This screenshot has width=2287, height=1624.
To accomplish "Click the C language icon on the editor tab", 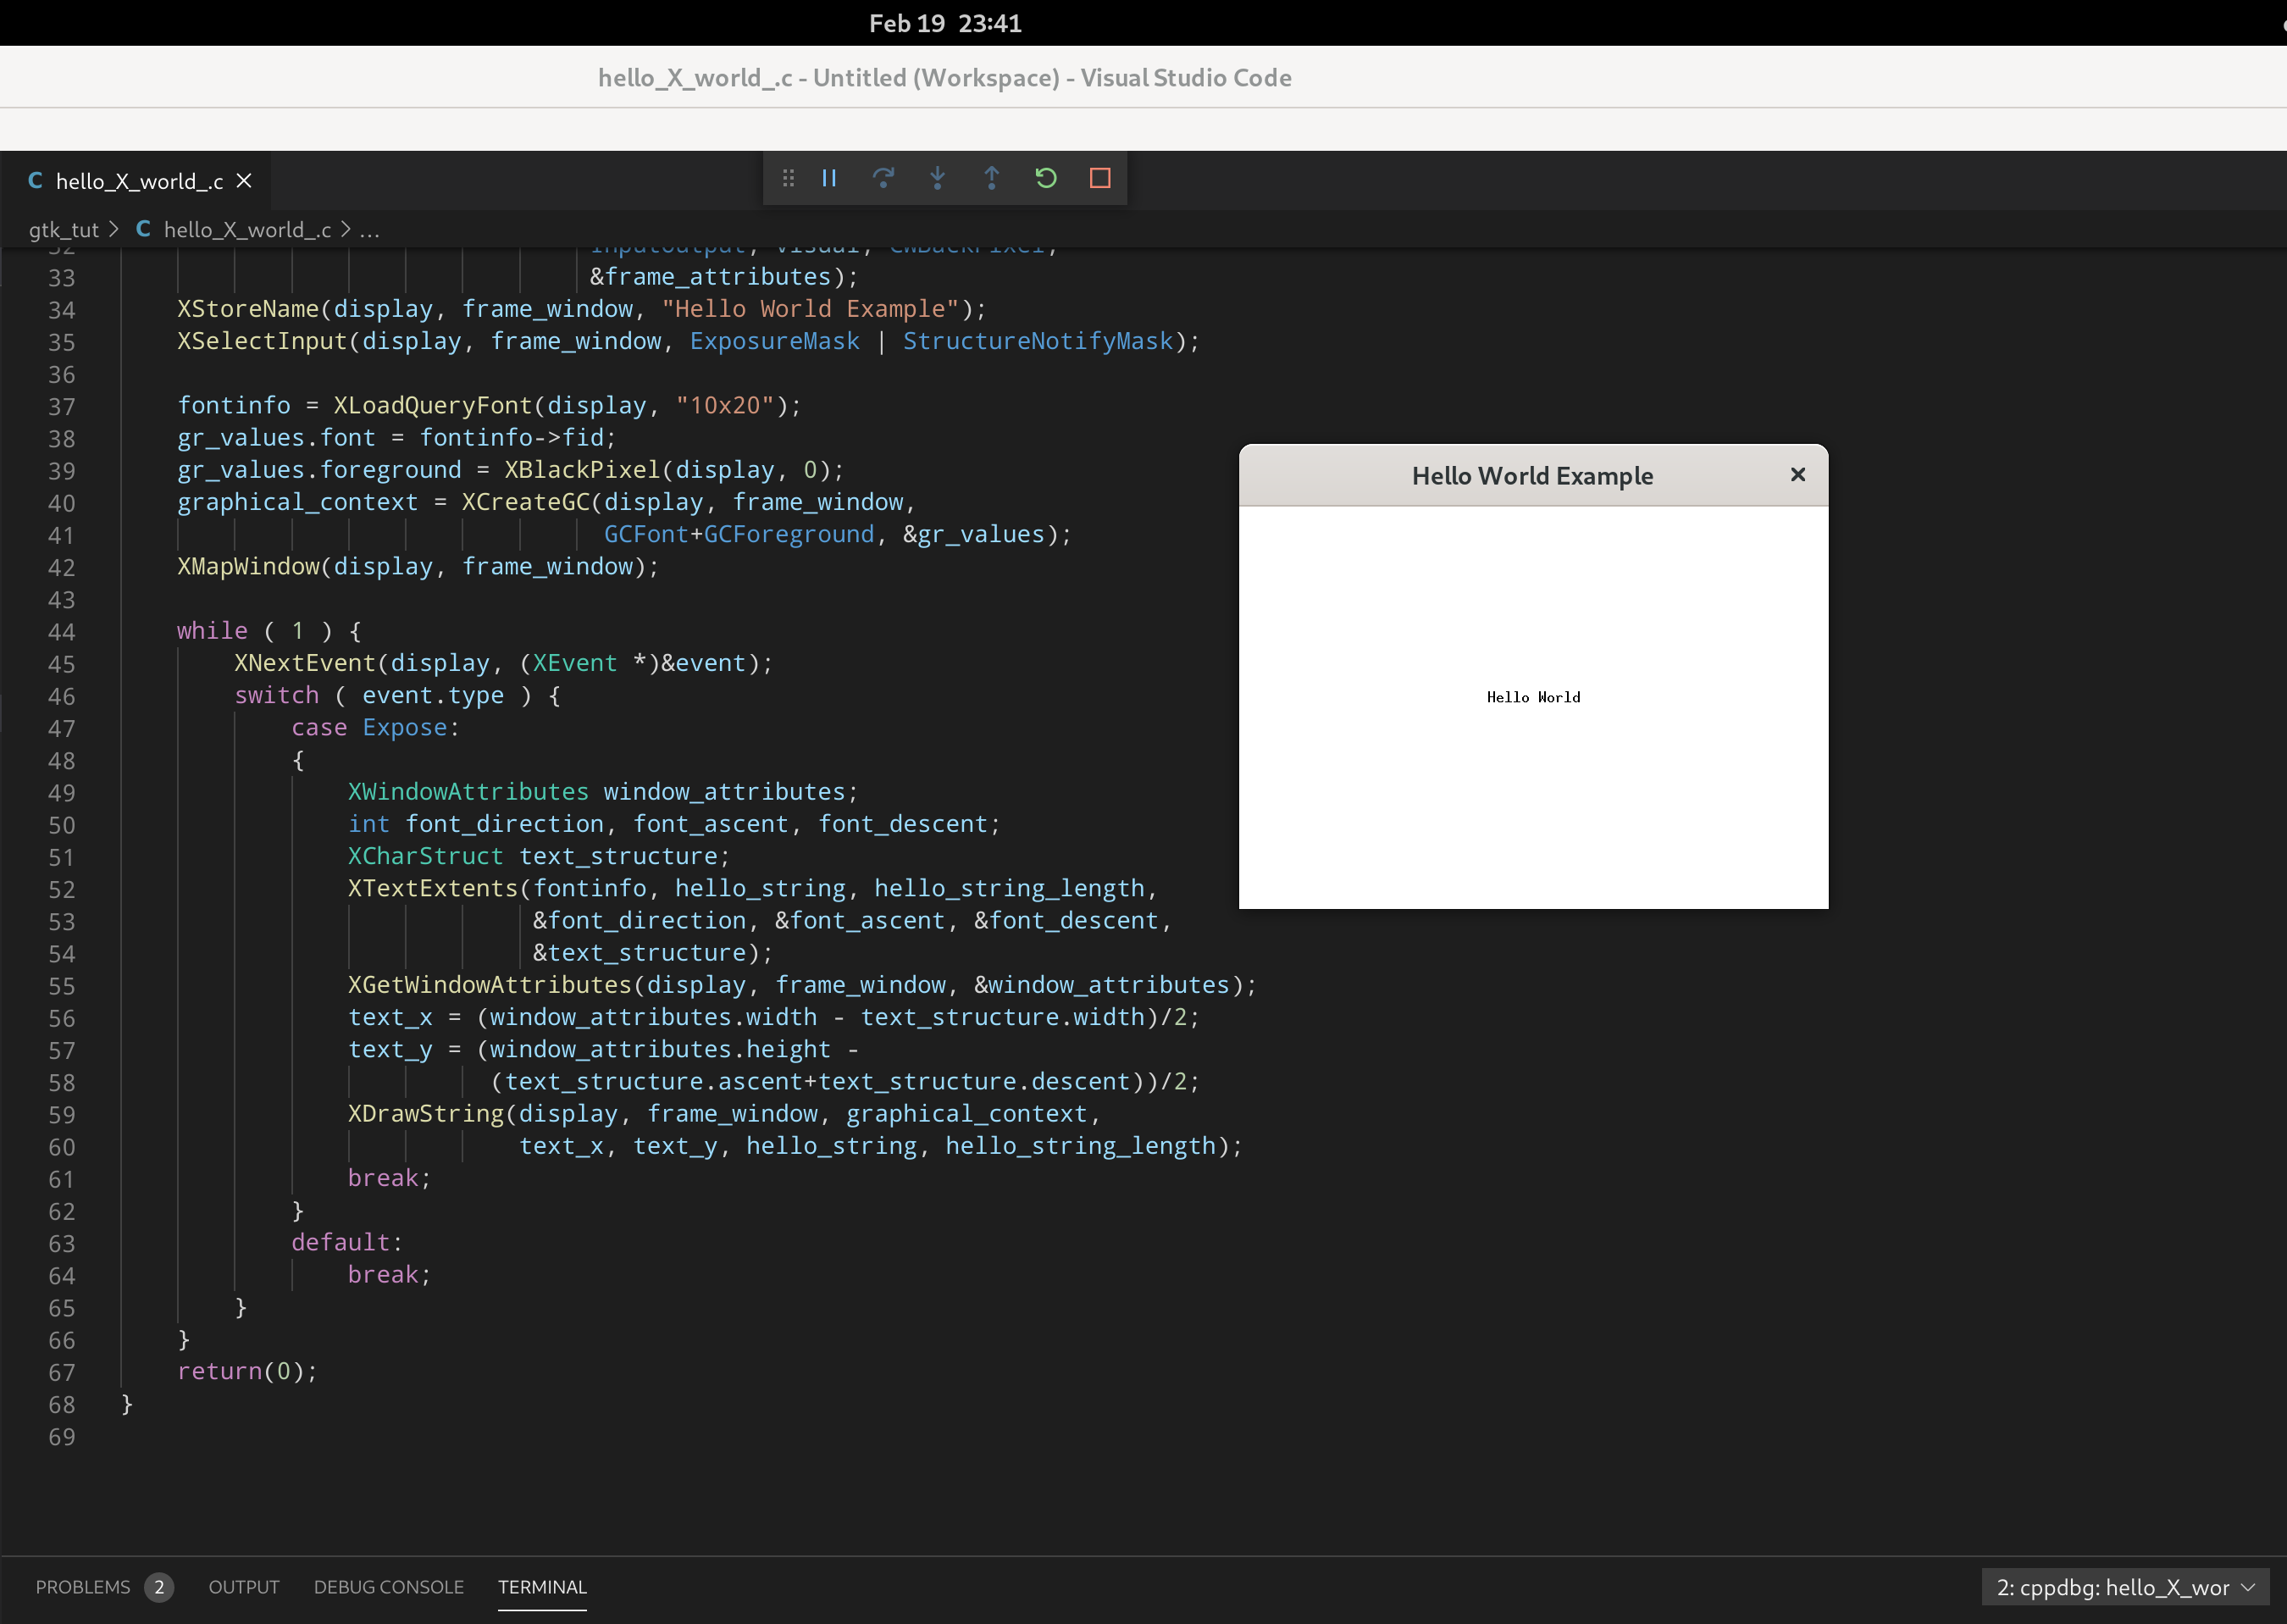I will [36, 180].
